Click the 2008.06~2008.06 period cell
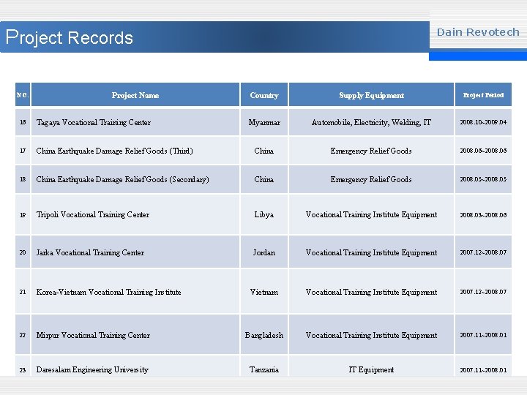The image size is (527, 395). pos(483,151)
